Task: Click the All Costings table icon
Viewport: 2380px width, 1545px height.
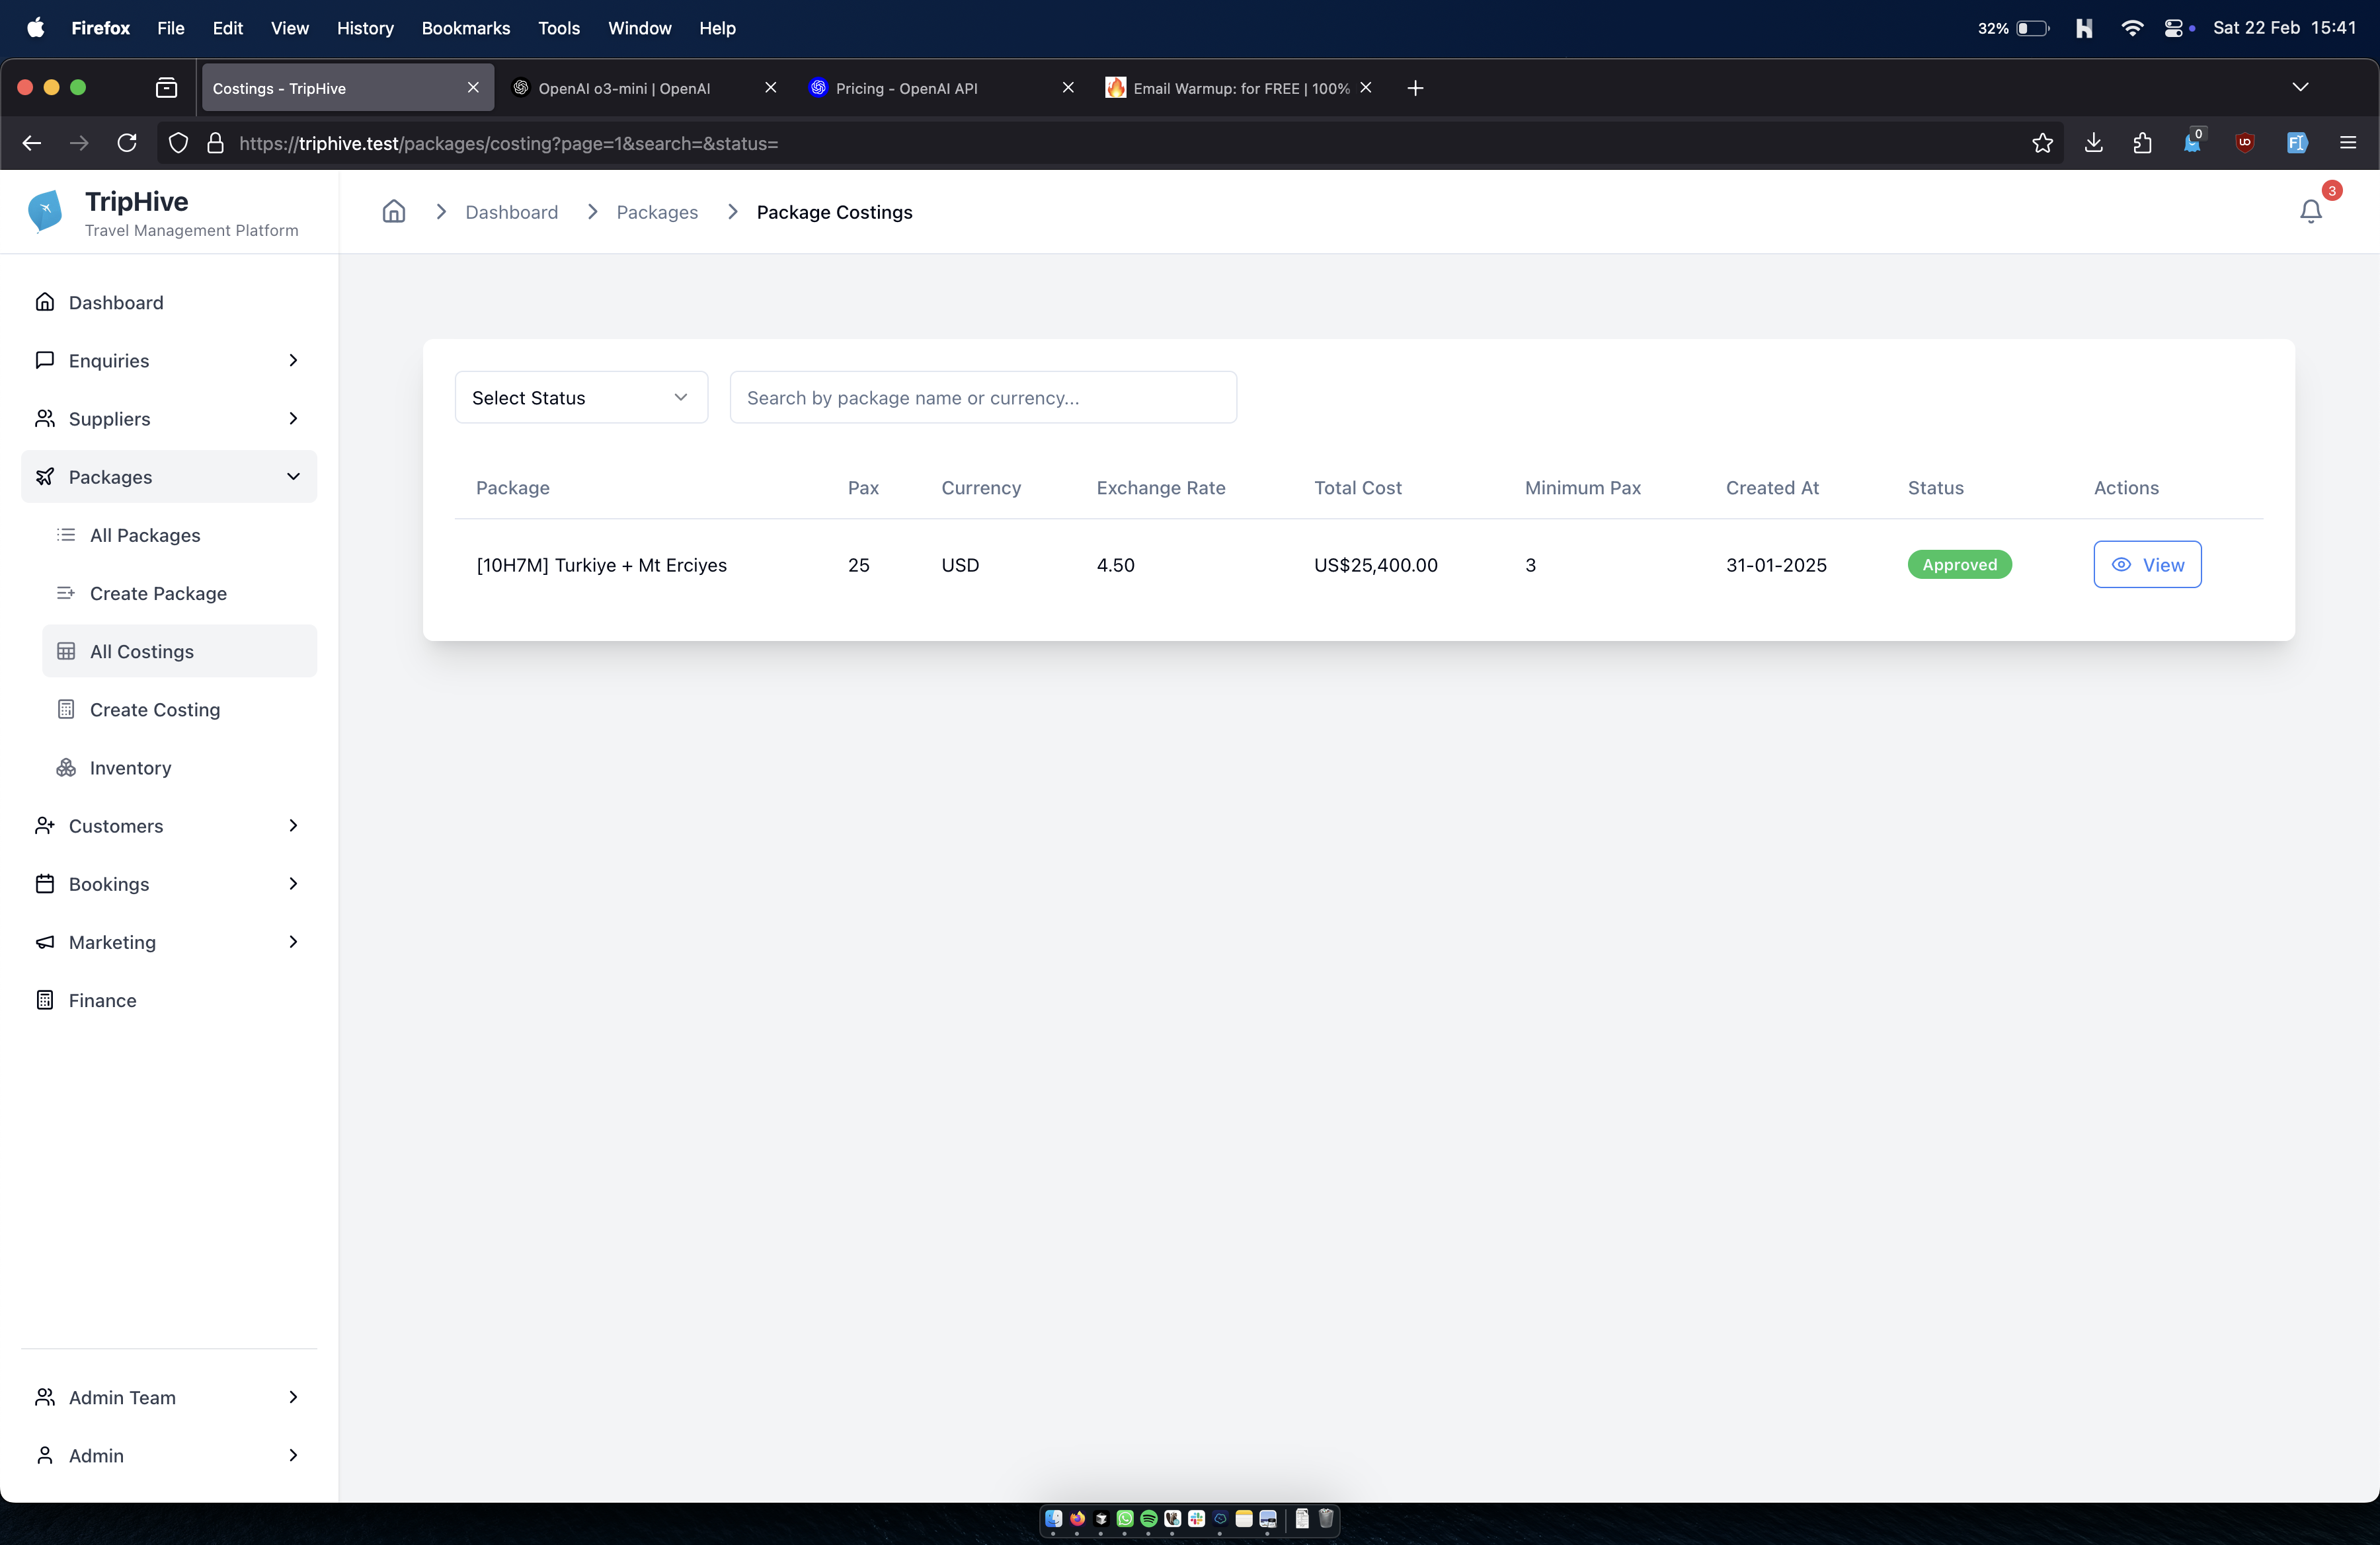Action: pos(66,651)
